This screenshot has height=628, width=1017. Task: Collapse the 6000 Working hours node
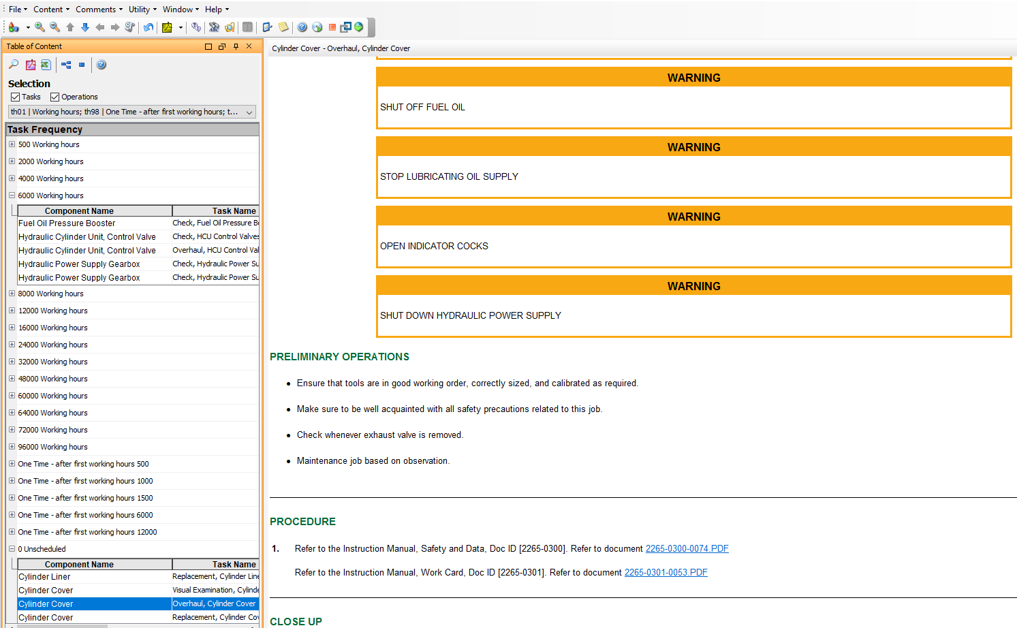[12, 195]
